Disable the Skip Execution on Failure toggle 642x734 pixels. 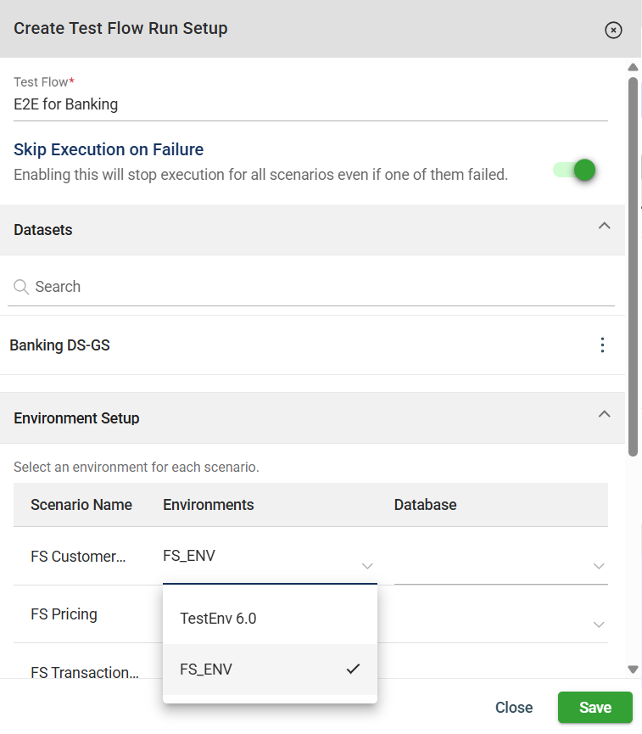[576, 170]
